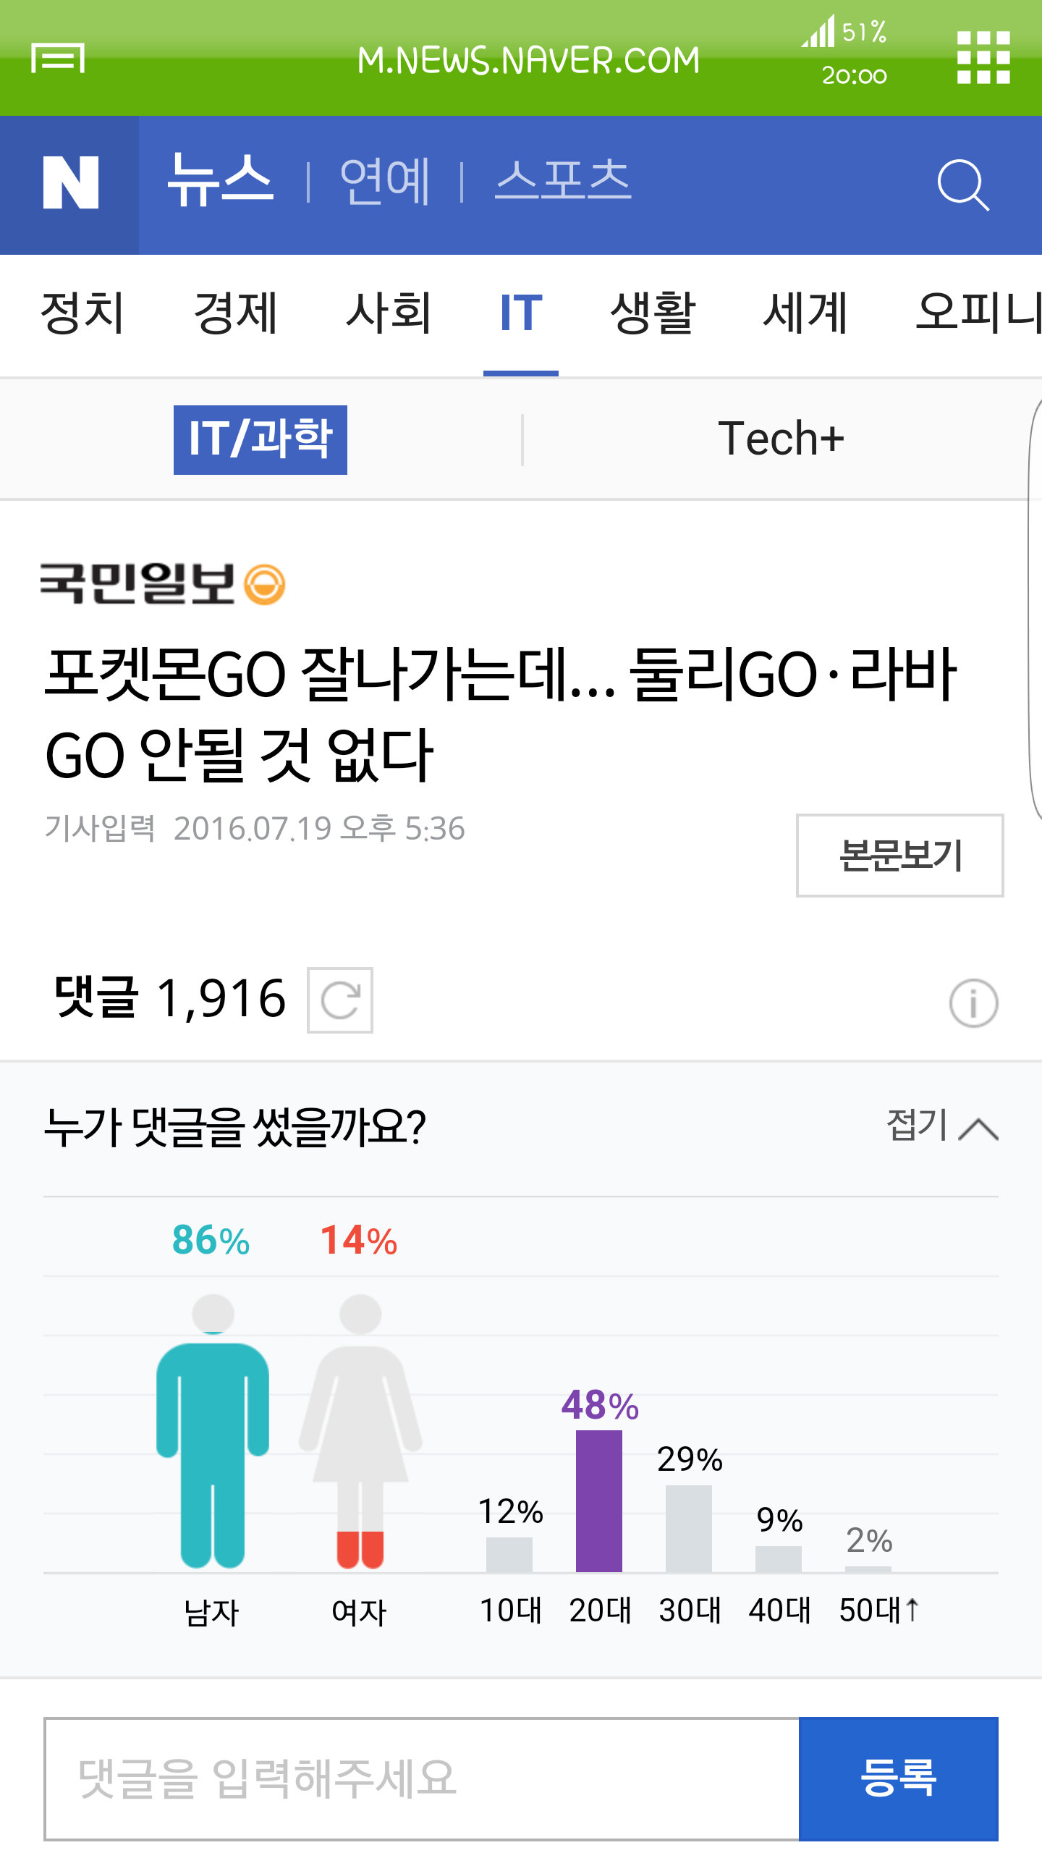The height and width of the screenshot is (1853, 1042).
Task: Open the 연예 section link
Action: (x=385, y=181)
